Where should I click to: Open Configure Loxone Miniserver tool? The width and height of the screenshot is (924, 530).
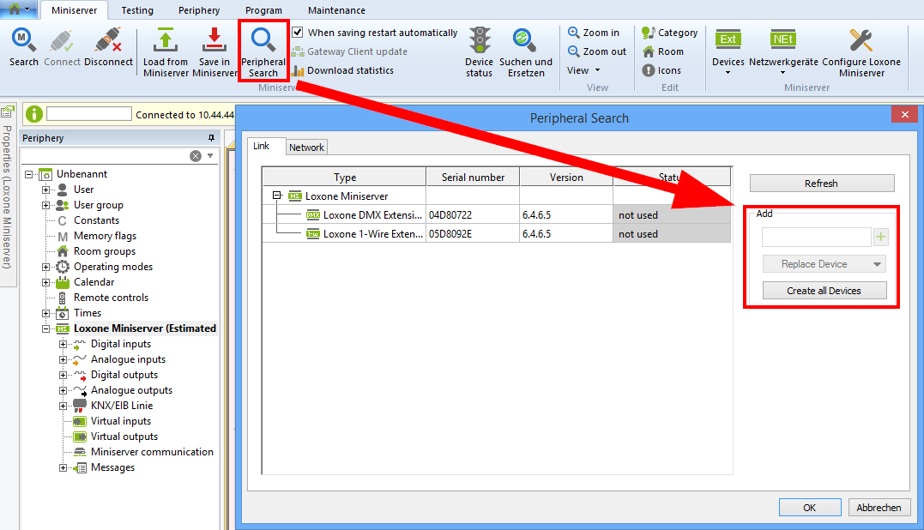861,51
